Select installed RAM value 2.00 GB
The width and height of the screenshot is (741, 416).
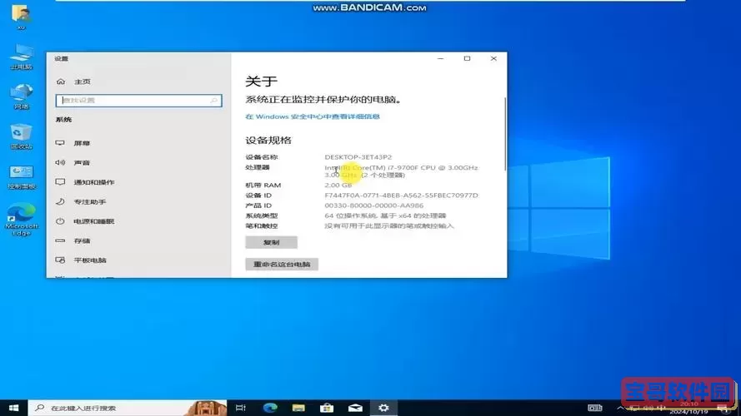point(338,185)
